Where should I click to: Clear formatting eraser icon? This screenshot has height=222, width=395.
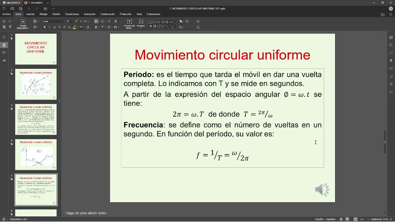(x=88, y=27)
